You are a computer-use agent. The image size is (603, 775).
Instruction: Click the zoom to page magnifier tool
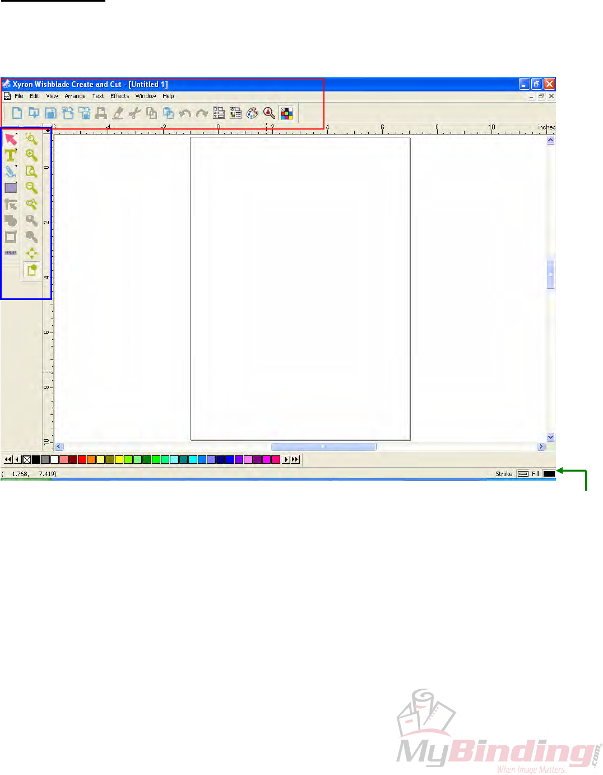(x=31, y=172)
